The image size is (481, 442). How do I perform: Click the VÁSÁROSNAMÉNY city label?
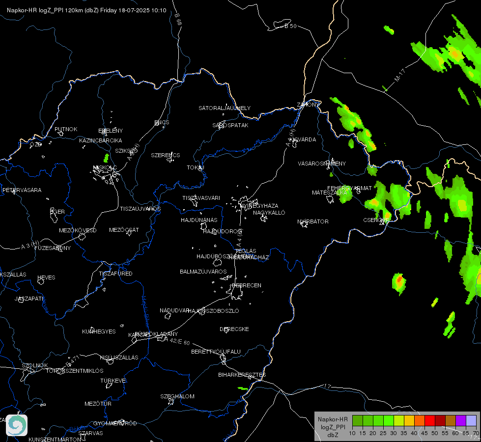322,164
